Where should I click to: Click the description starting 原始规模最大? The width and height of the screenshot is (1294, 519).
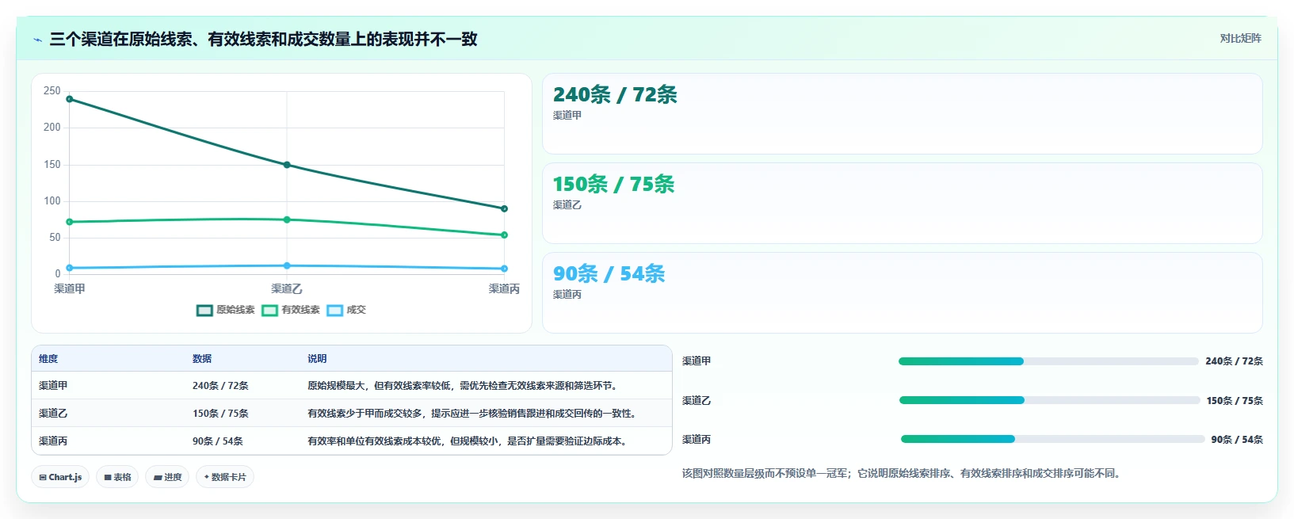tap(464, 386)
